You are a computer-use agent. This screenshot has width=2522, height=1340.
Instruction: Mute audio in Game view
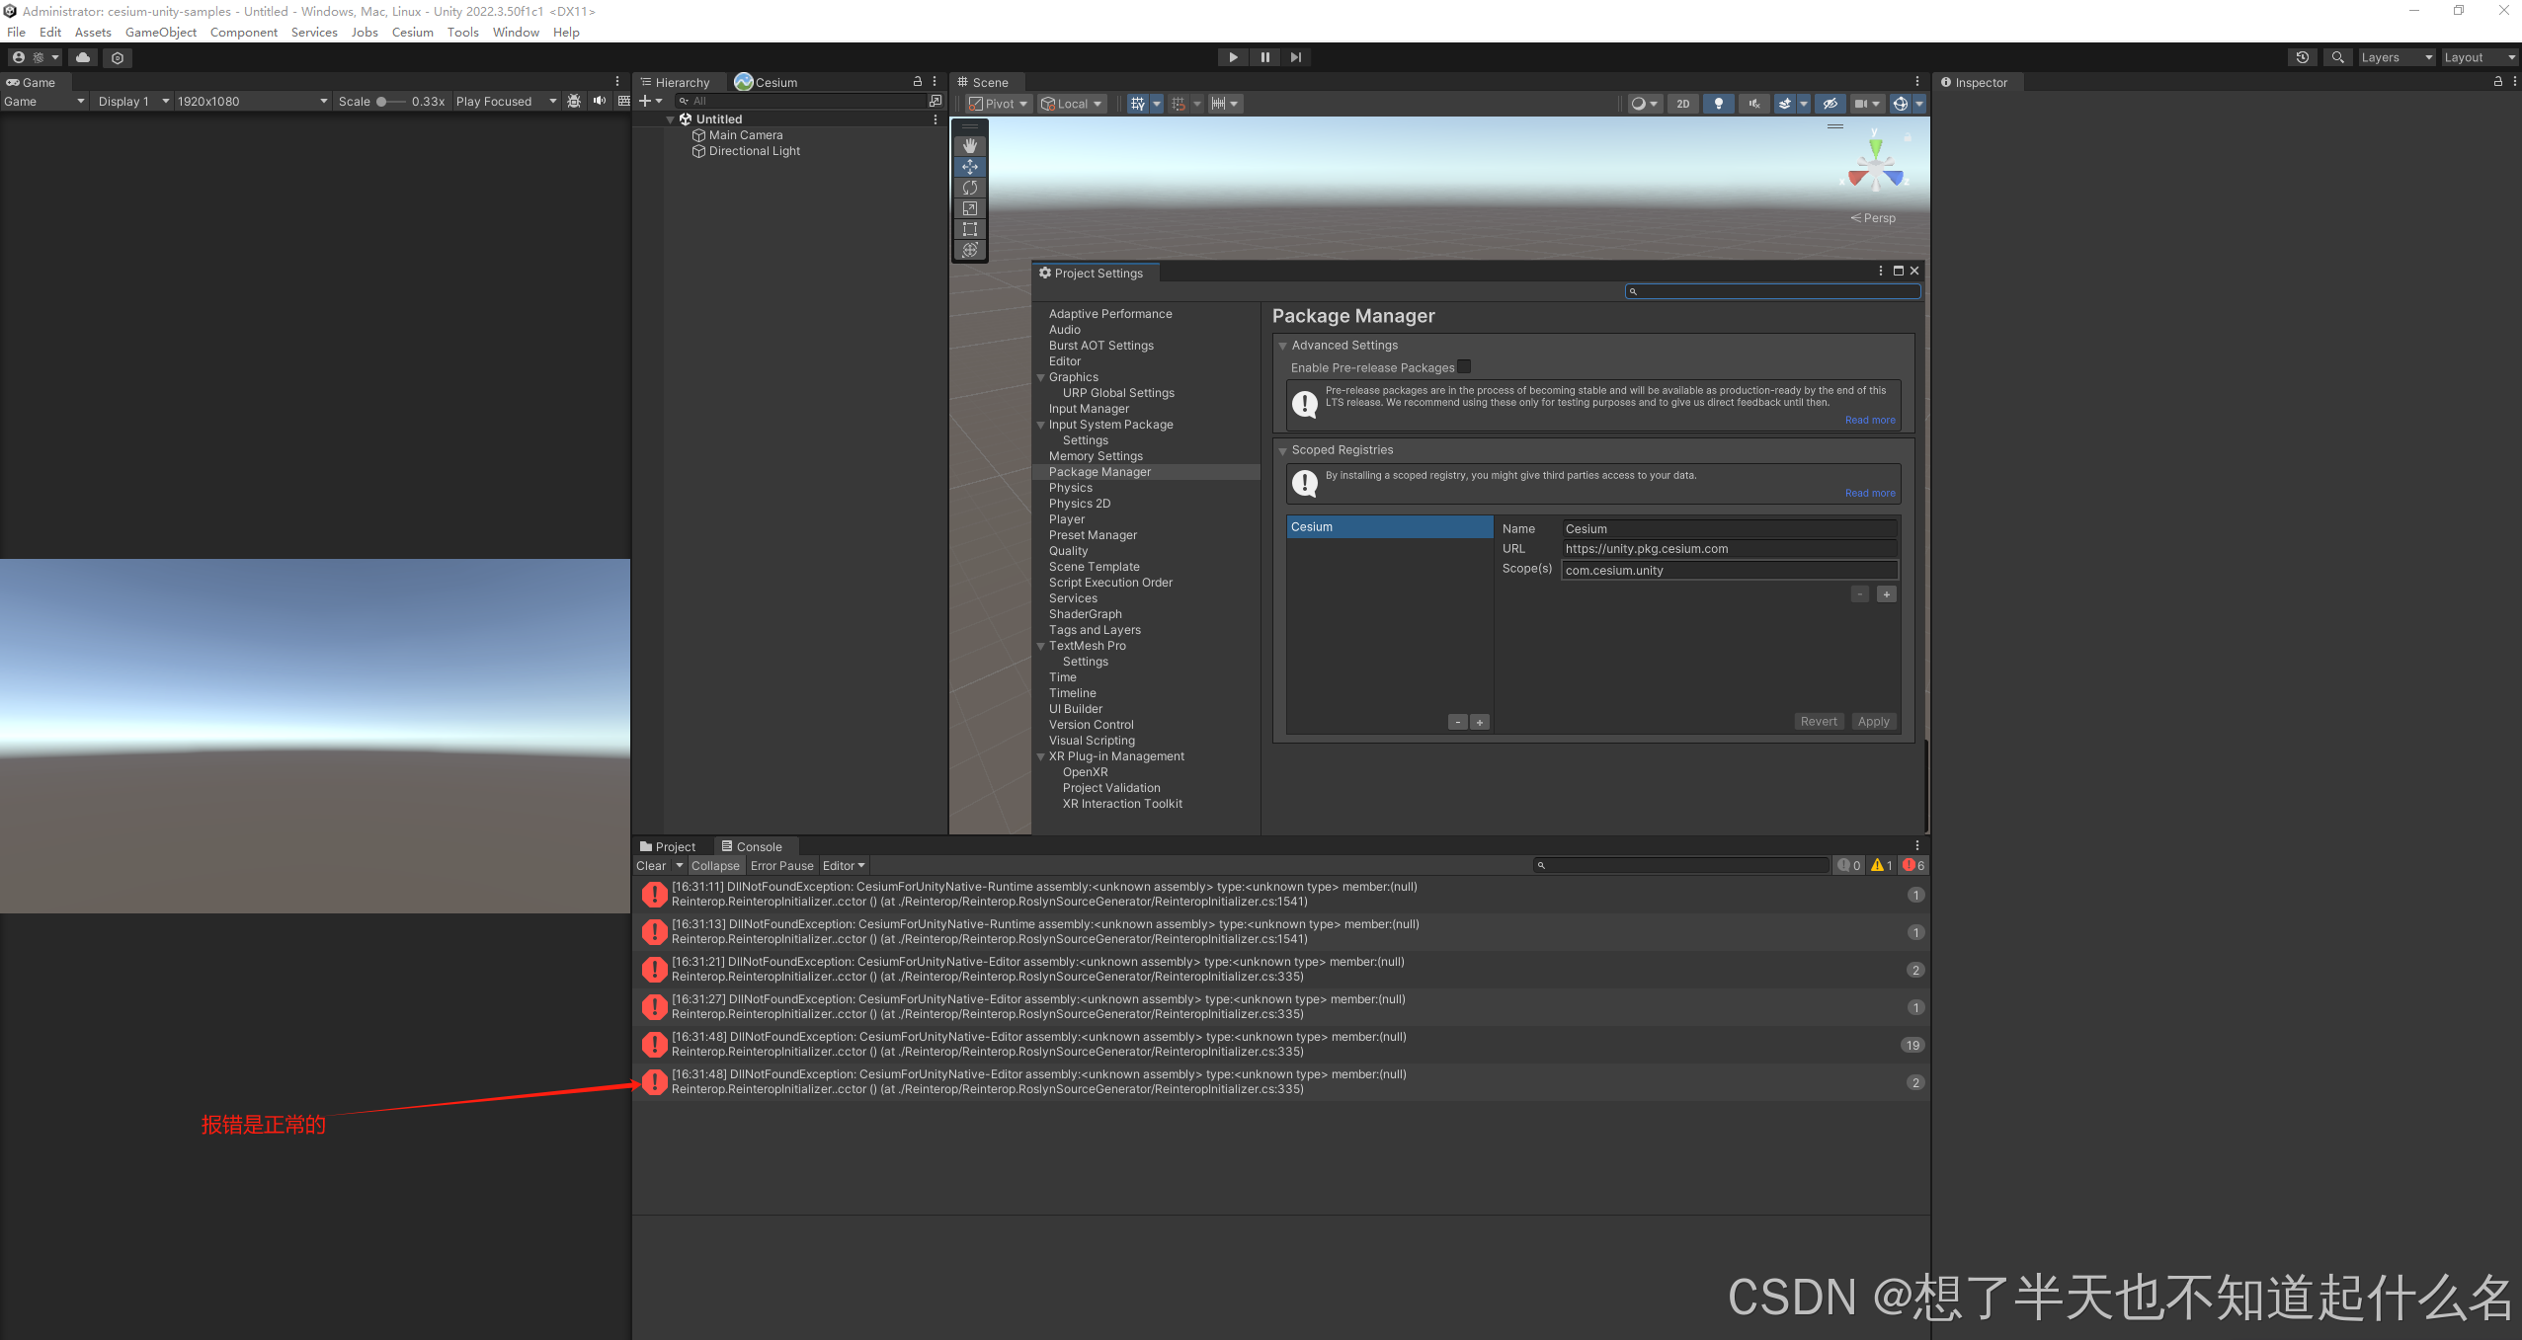(600, 101)
